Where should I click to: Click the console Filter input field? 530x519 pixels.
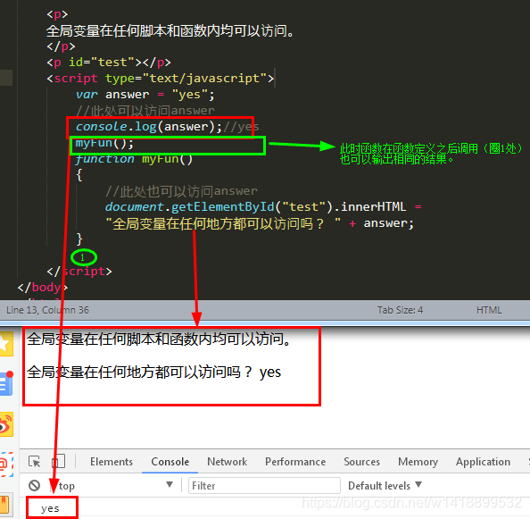coord(264,486)
